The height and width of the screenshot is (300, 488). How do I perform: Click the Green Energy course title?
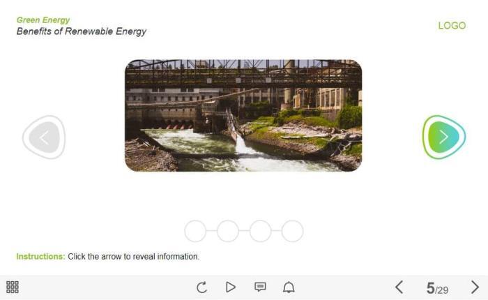(x=43, y=20)
